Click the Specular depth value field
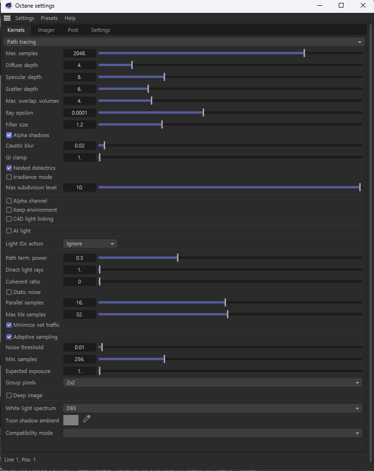 [x=79, y=77]
